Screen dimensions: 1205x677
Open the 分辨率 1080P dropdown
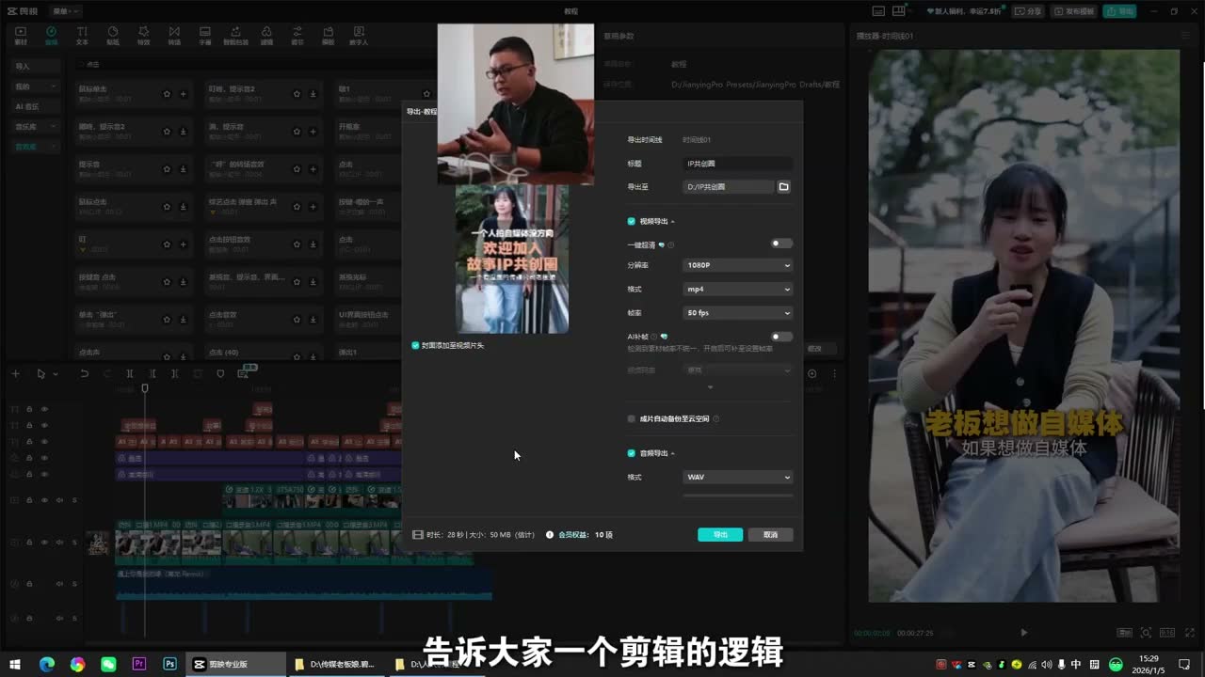point(738,265)
